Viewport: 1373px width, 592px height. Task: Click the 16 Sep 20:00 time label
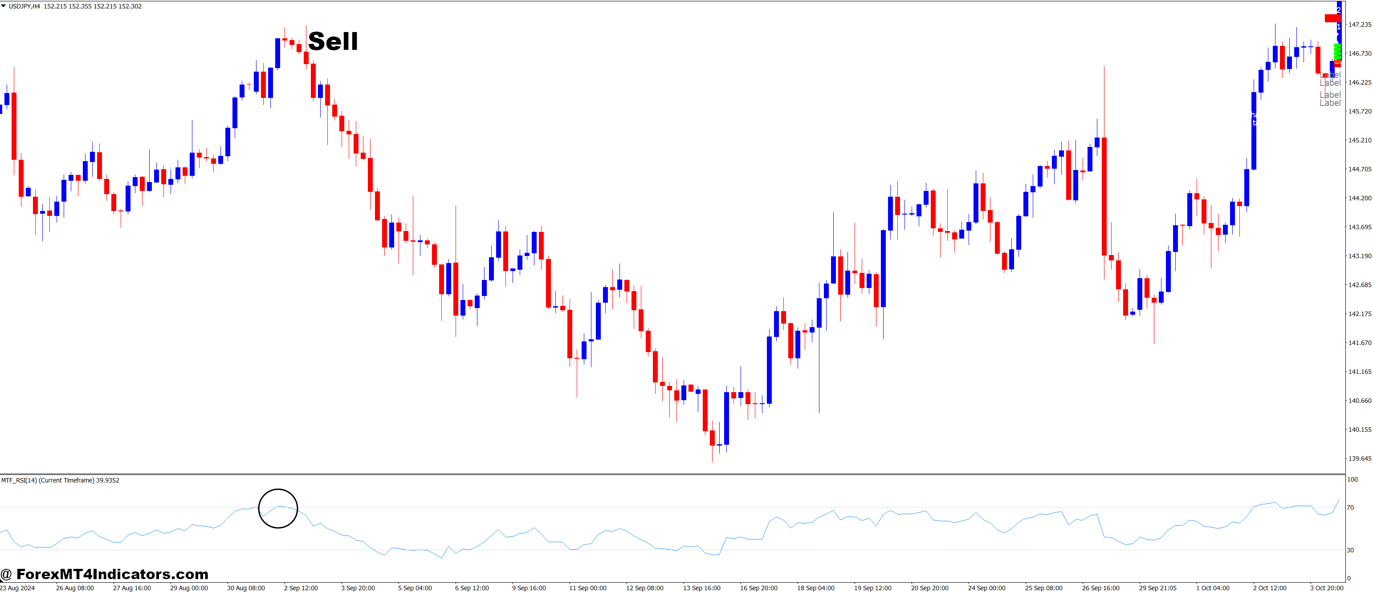[x=758, y=588]
